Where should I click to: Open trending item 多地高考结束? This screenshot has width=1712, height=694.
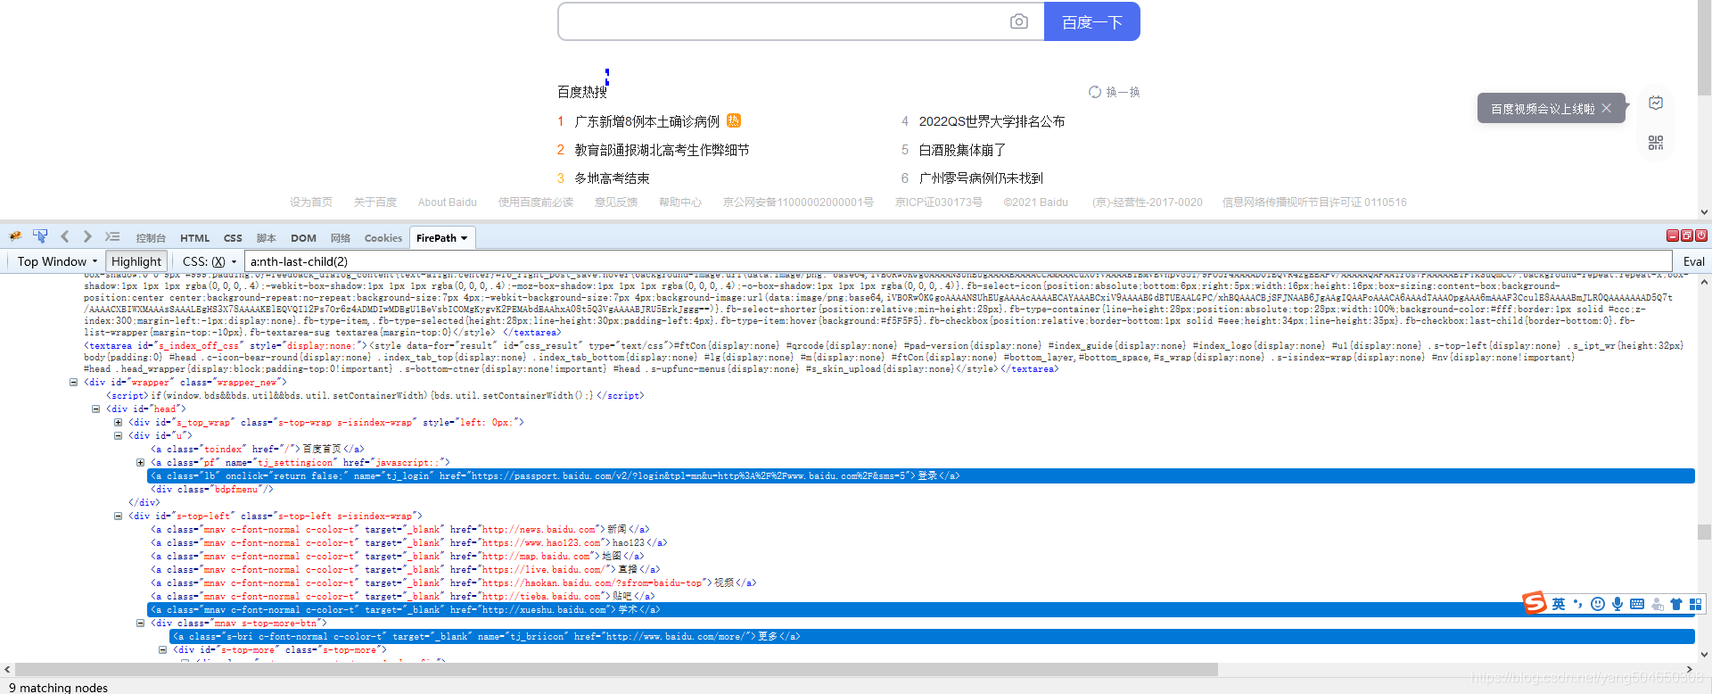pos(612,178)
